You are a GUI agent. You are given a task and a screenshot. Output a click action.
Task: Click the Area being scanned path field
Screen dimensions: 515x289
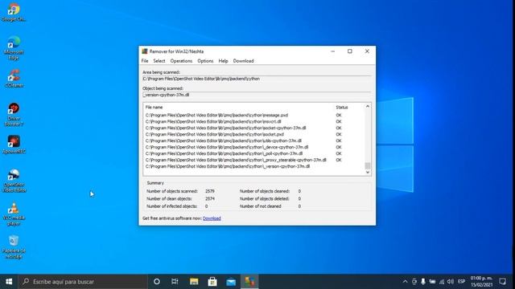click(x=257, y=79)
